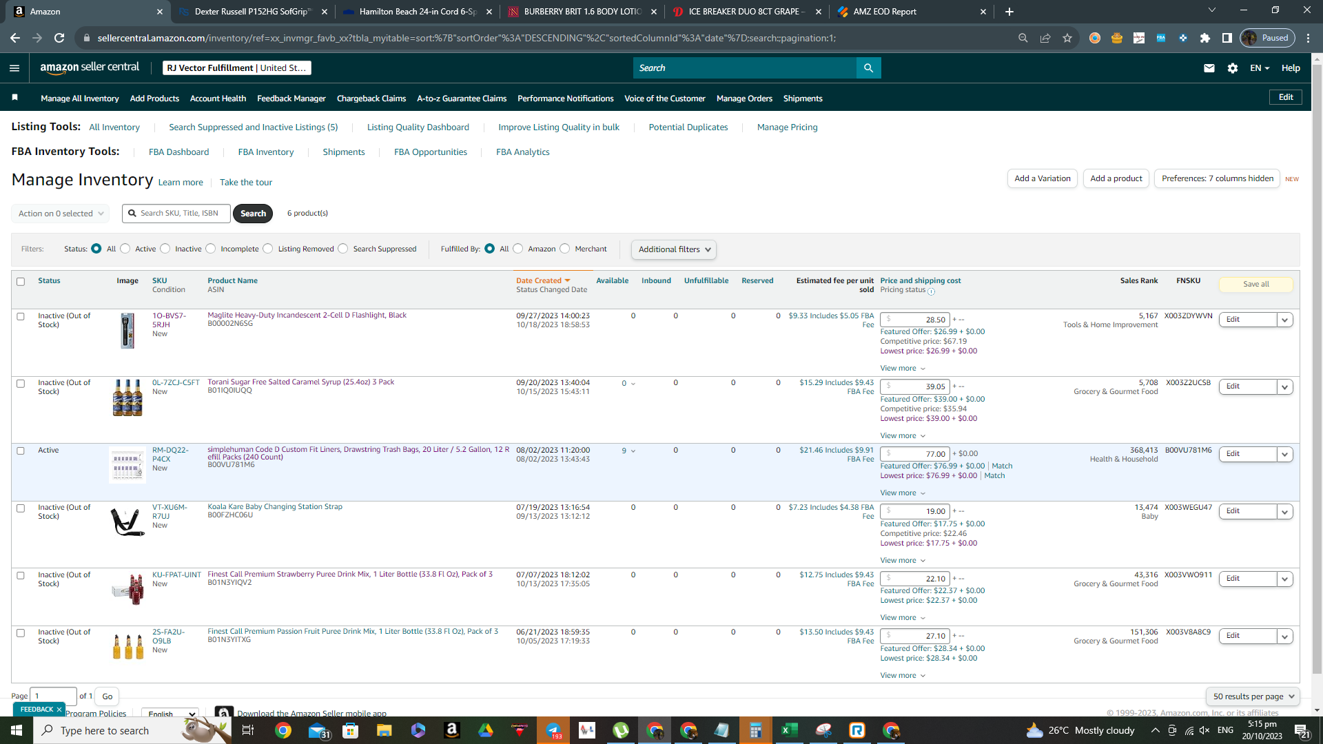This screenshot has width=1323, height=744.
Task: Close the FEEDBACK widget
Action: [59, 710]
